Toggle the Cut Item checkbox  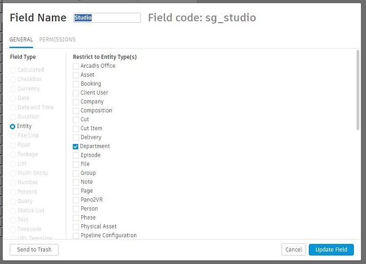click(76, 129)
